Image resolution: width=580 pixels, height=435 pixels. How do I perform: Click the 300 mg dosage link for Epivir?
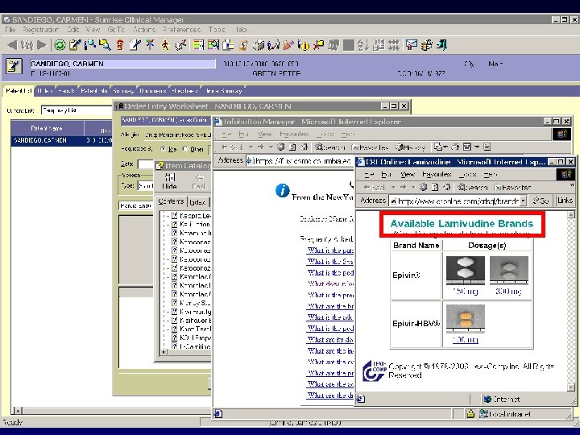[x=508, y=292]
